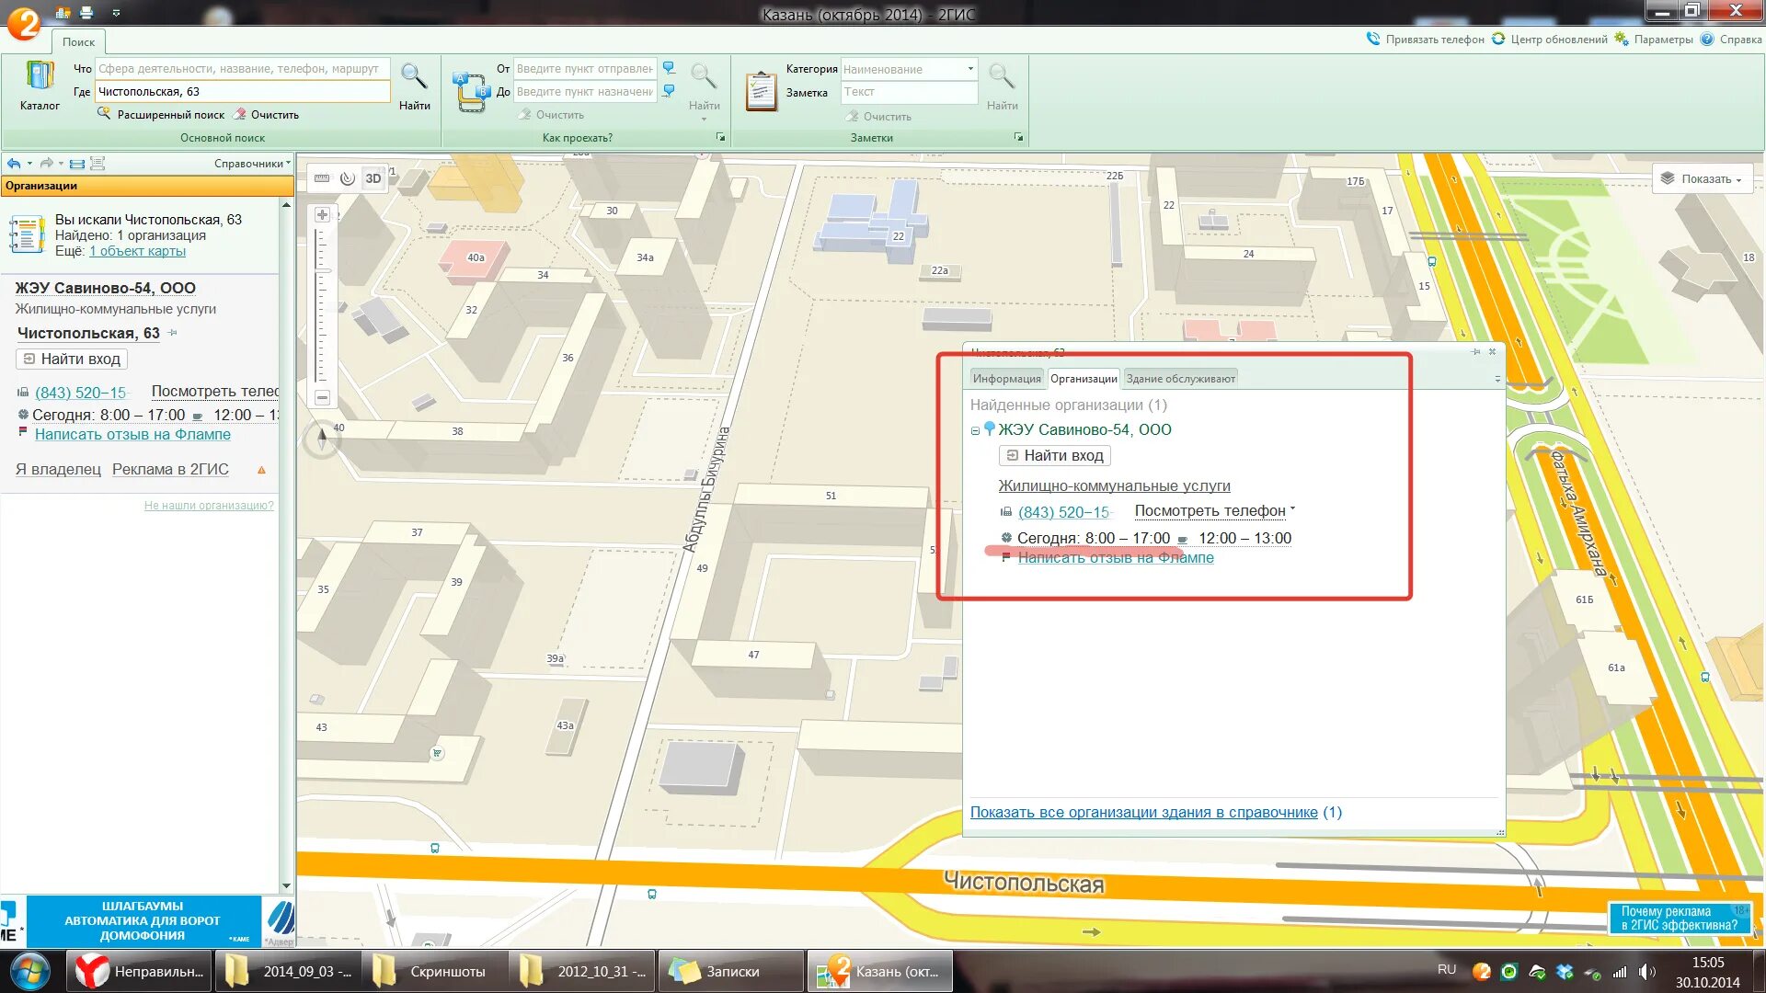Screen dimensions: 1766x993
Task: Open Параметры settings
Action: (1654, 39)
